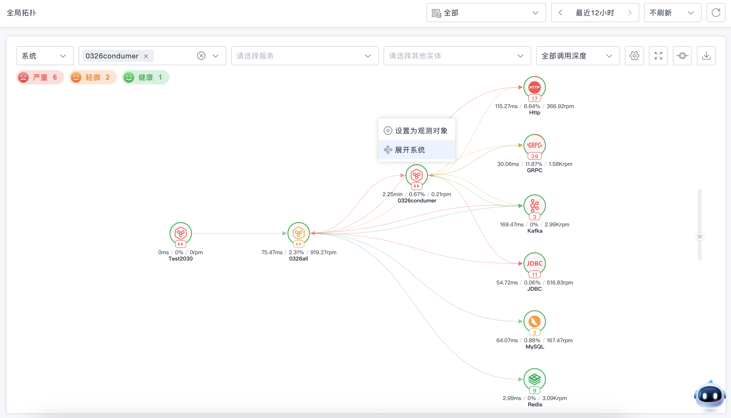Viewport: 731px width, 418px height.
Task: Click Kafka metrics 169.47ms text
Action: (512, 225)
